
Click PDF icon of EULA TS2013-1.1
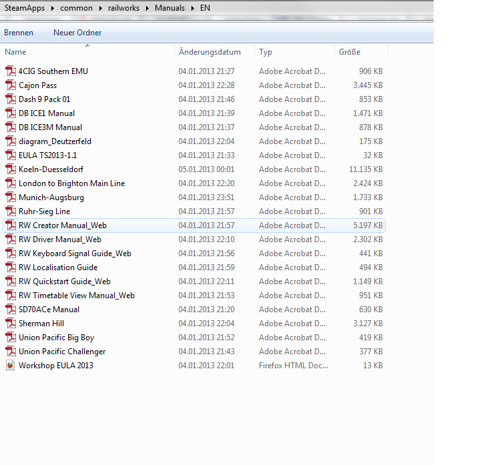[11, 155]
